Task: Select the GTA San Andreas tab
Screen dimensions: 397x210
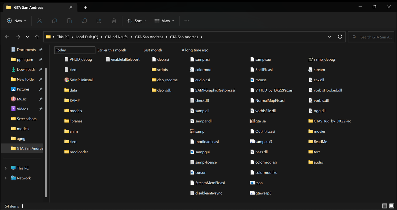Action: pos(39,7)
